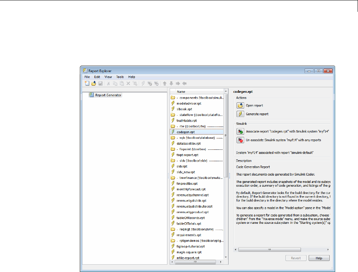Click the Paste clipboard toolbar icon

(x=122, y=83)
